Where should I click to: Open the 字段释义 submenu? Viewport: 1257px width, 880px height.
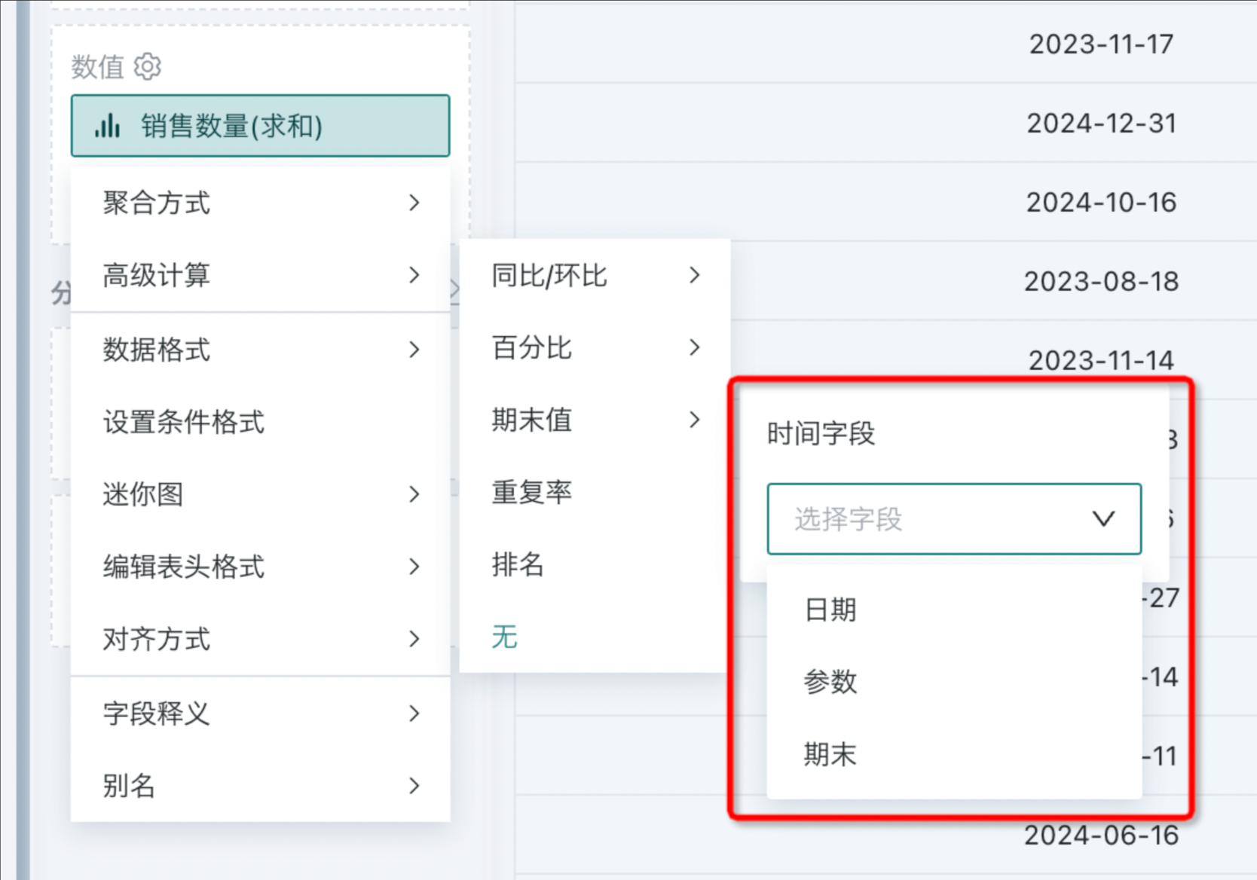point(260,713)
